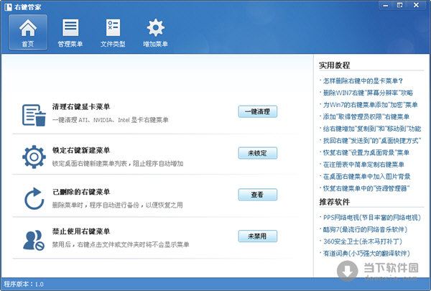Click the 推荐软件 section header
This screenshot has height=291, width=431.
coord(335,202)
